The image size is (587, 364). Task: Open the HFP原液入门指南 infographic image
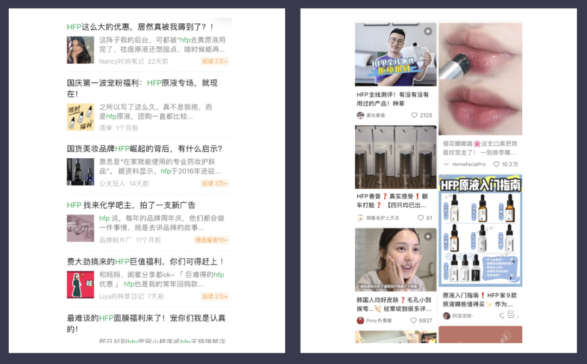coord(480,230)
